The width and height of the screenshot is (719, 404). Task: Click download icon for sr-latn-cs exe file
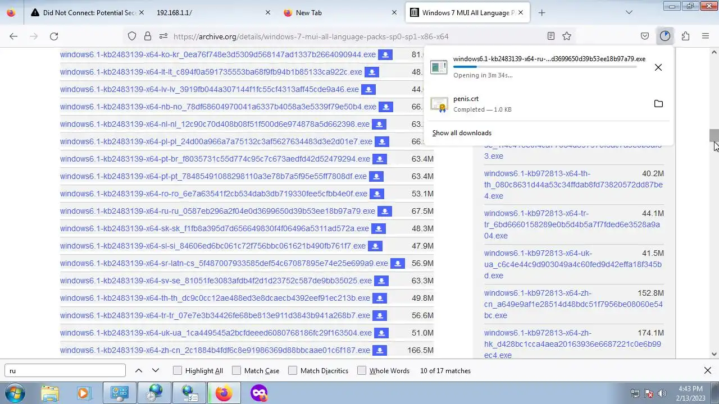pos(397,264)
